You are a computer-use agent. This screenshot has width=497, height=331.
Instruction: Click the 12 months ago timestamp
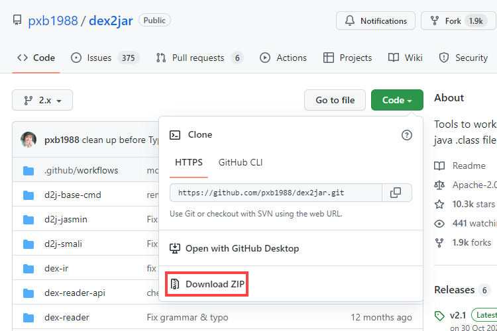click(381, 317)
